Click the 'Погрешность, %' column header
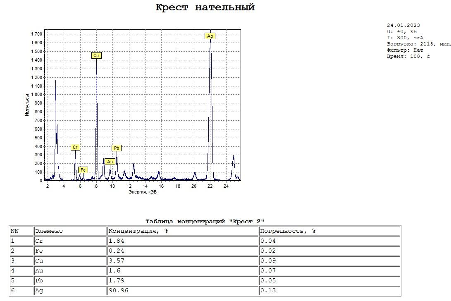This screenshot has height=301, width=451. click(x=288, y=231)
